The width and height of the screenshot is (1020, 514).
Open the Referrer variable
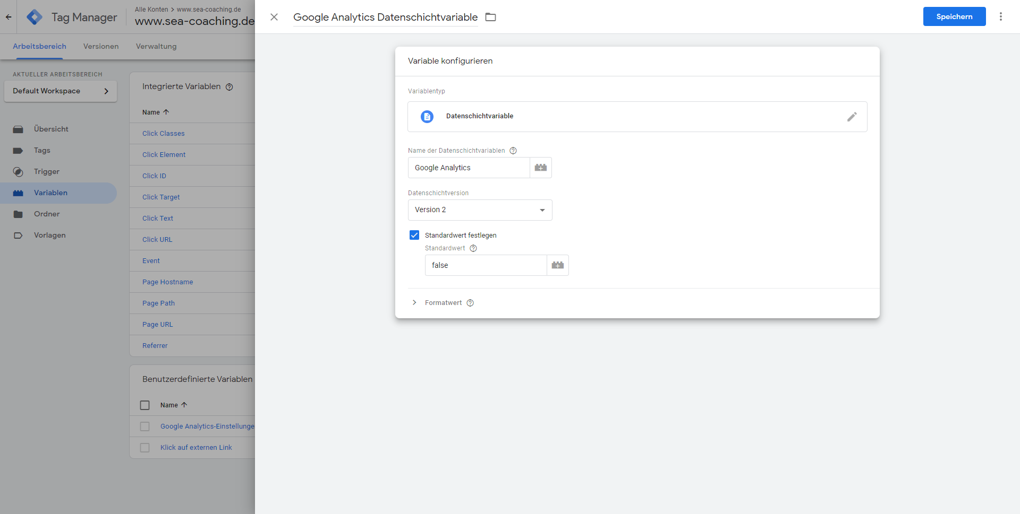[x=155, y=345]
